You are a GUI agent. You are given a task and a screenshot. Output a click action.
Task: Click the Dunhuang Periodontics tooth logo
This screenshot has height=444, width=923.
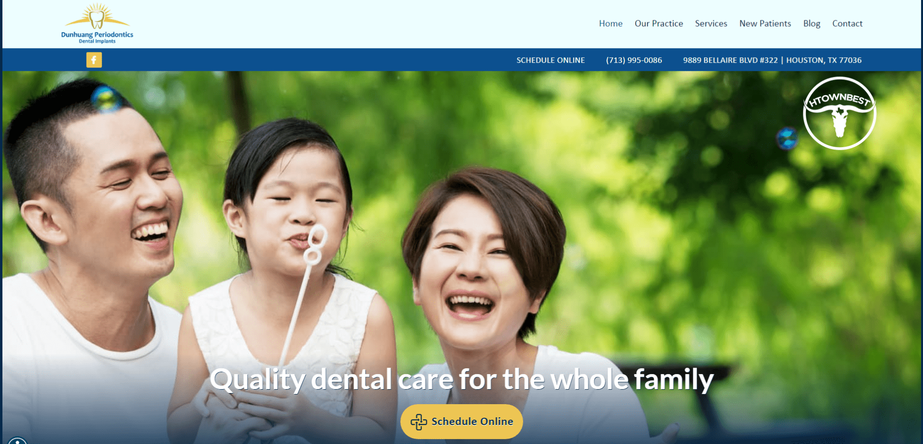[x=97, y=17]
